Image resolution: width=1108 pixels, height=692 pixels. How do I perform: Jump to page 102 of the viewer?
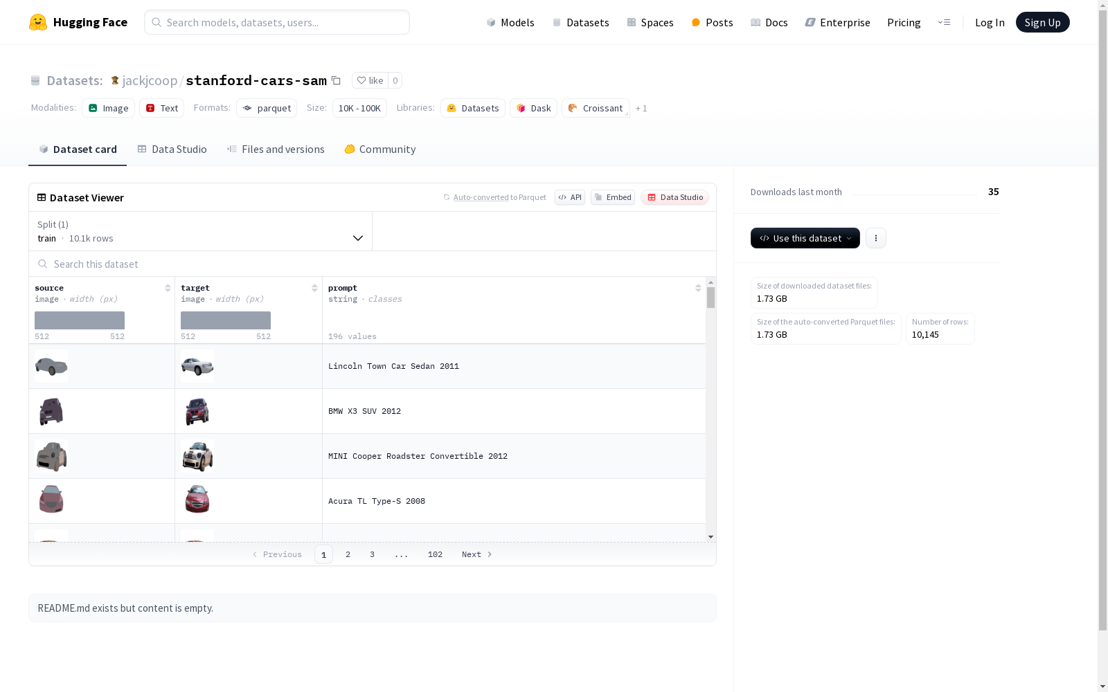coord(435,554)
